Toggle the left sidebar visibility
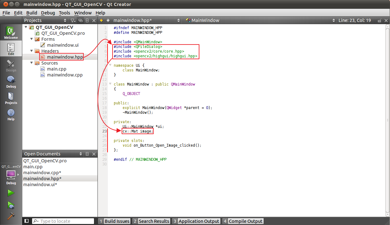The width and height of the screenshot is (390, 225). (27, 221)
